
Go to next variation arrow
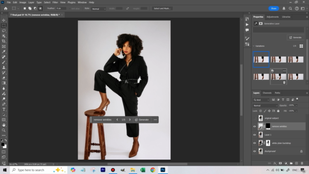(x=130, y=120)
